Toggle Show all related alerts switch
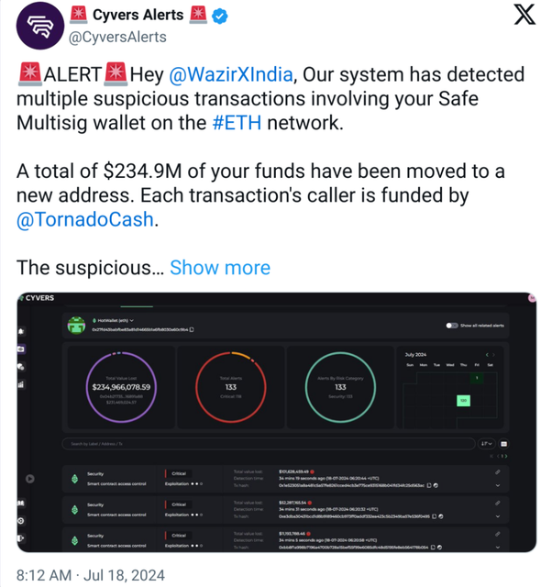The width and height of the screenshot is (552, 587). click(452, 326)
